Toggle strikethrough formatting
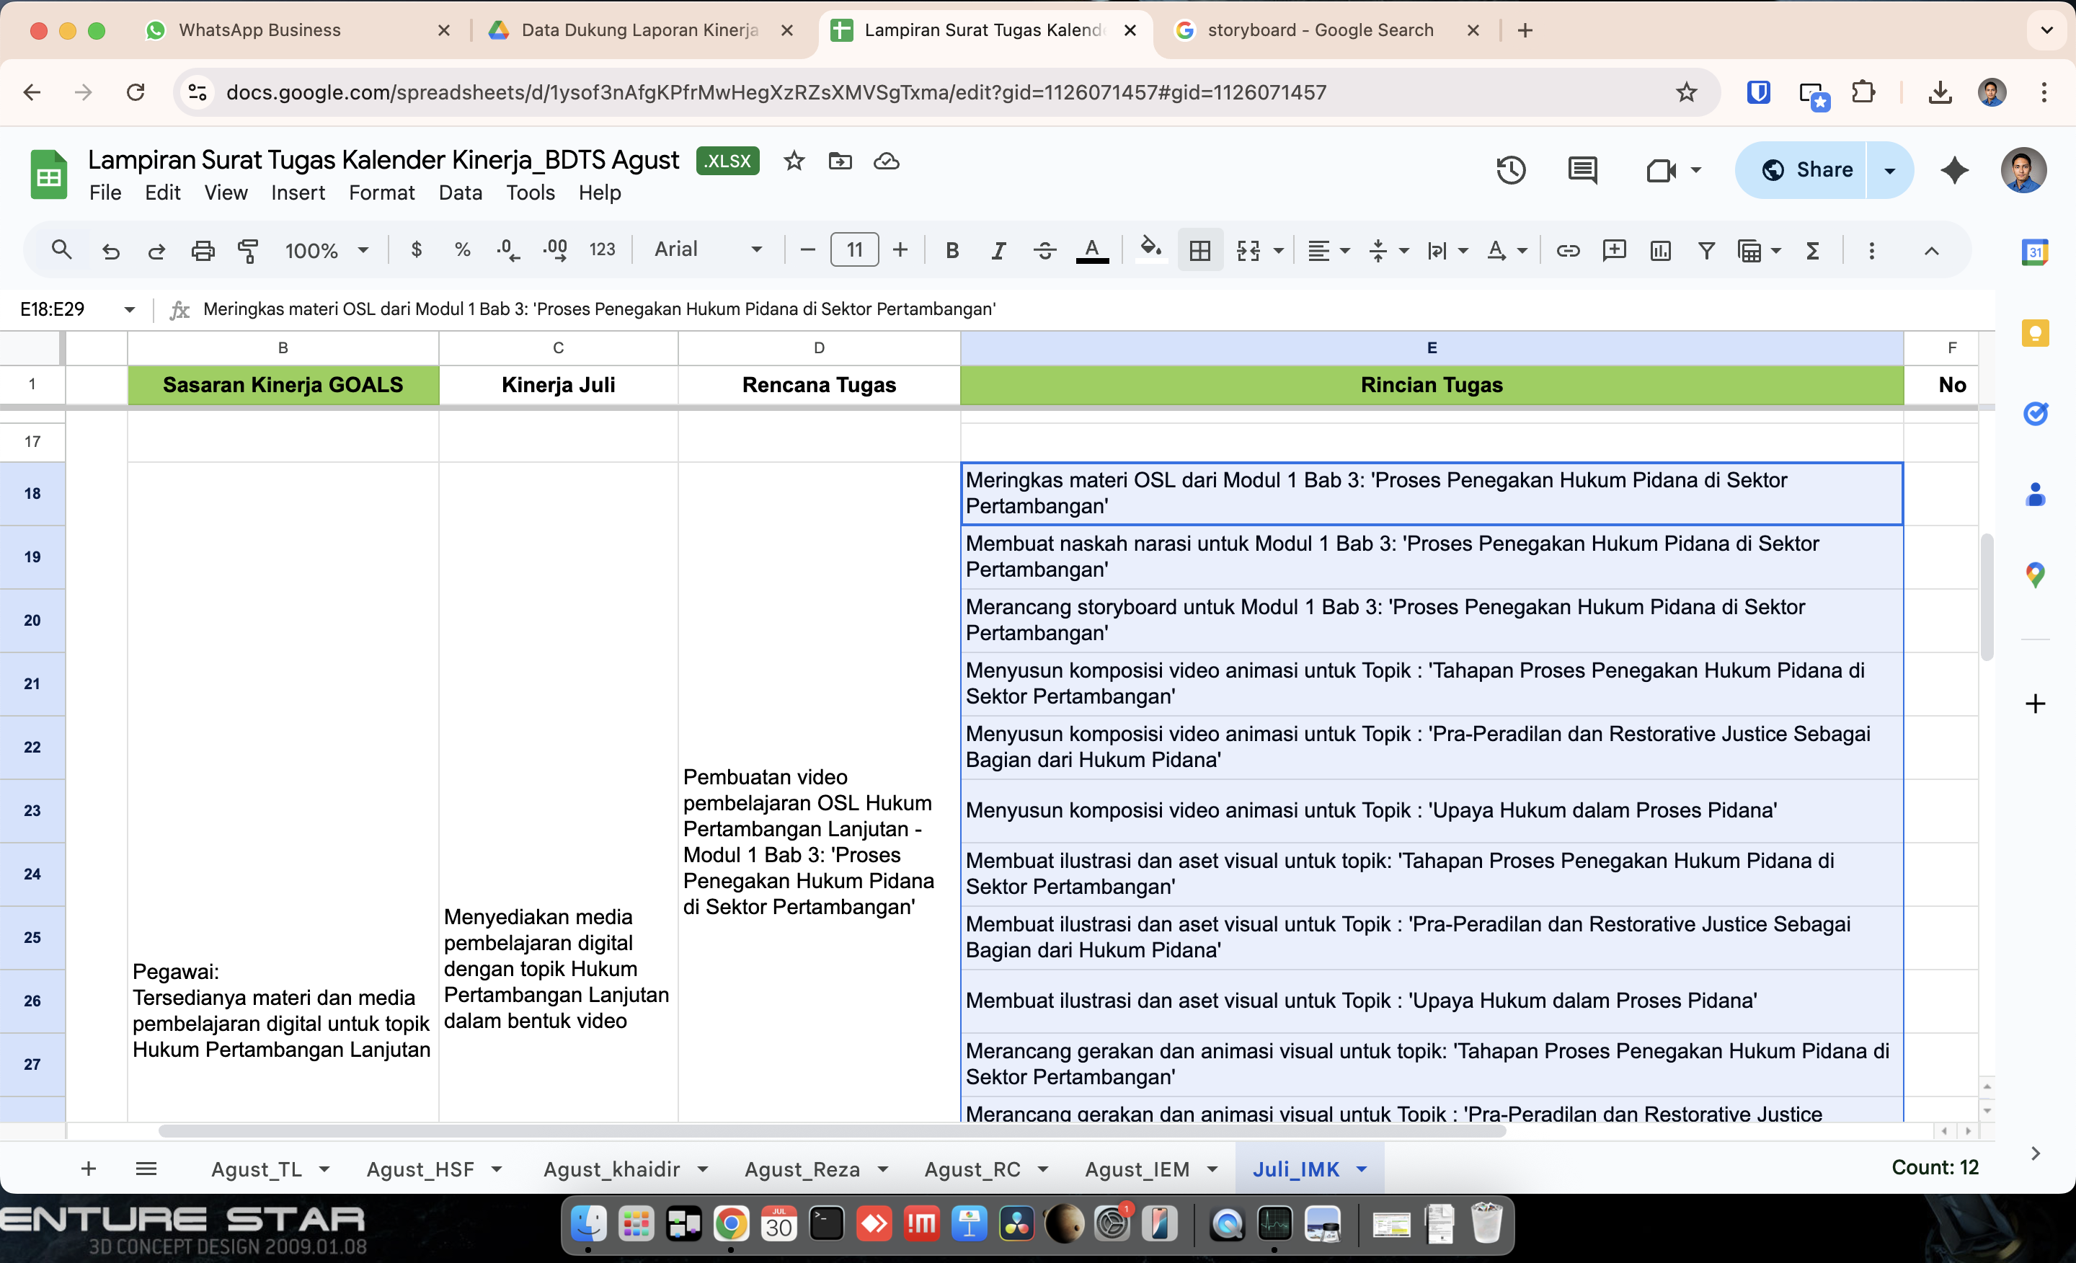This screenshot has width=2076, height=1263. (1044, 250)
